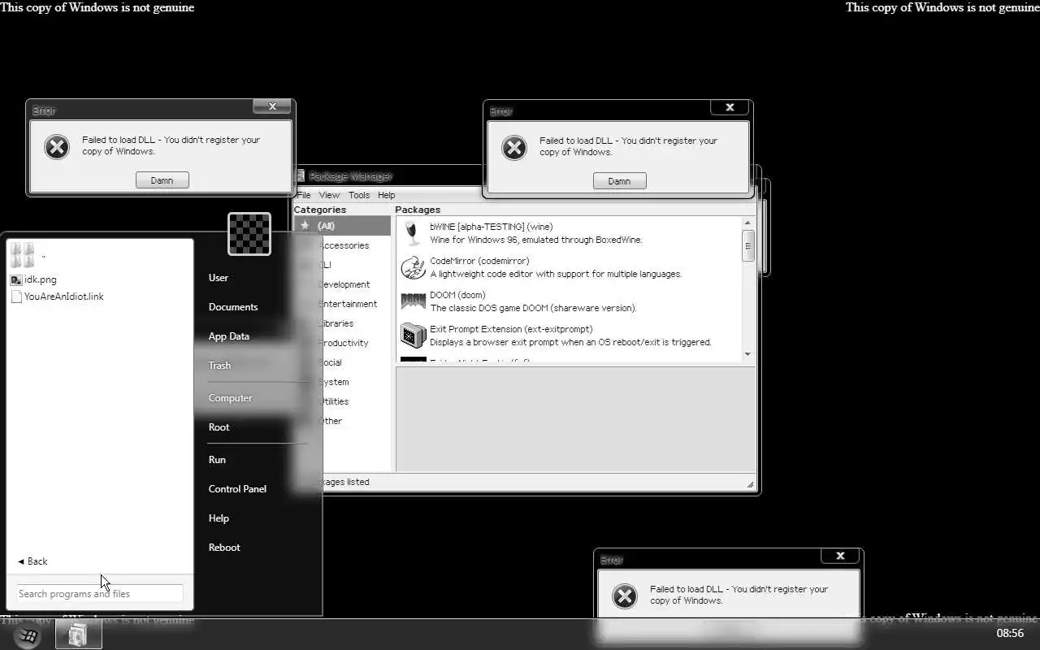Open the idk.png file icon
1040x650 pixels.
pos(16,279)
